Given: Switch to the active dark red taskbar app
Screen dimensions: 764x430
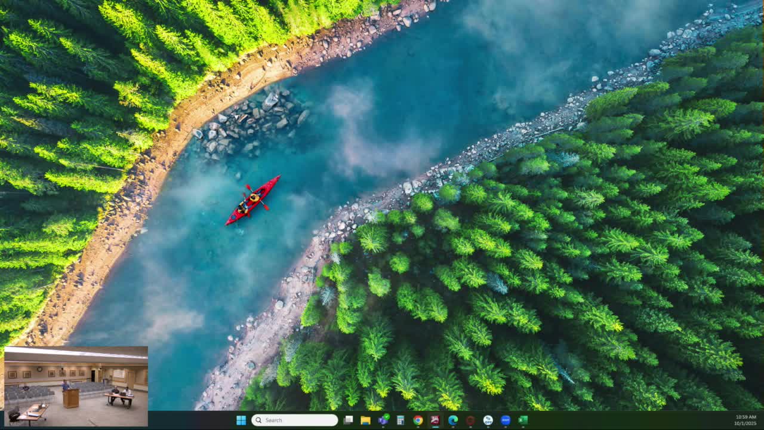Looking at the screenshot, I should pyautogui.click(x=435, y=420).
